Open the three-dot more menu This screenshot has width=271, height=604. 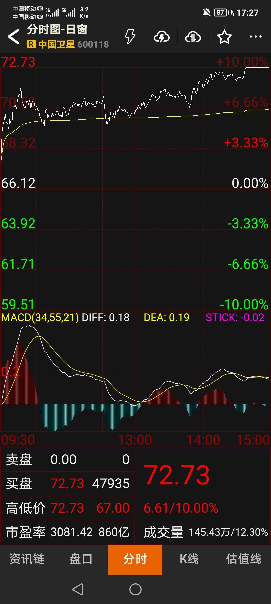tap(256, 37)
